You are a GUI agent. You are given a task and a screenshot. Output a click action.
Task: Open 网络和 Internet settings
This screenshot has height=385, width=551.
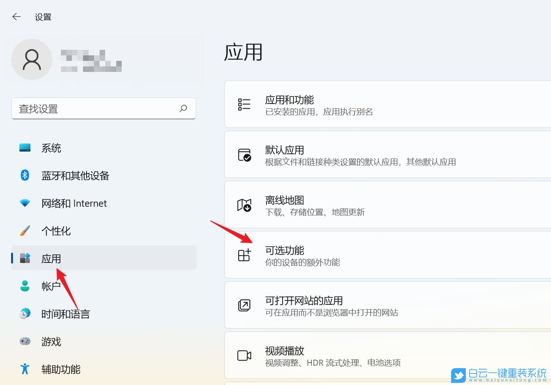tap(74, 204)
